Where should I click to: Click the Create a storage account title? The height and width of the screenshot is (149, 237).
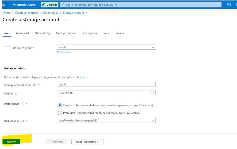point(31,19)
